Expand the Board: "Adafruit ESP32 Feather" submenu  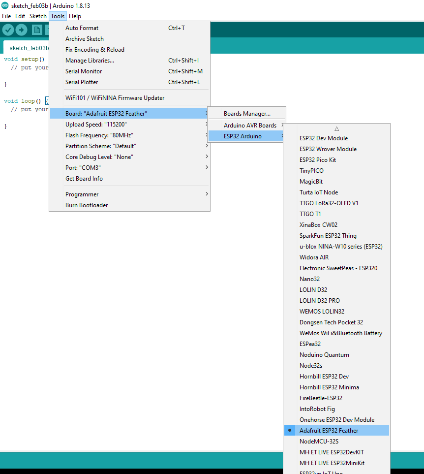pyautogui.click(x=129, y=114)
